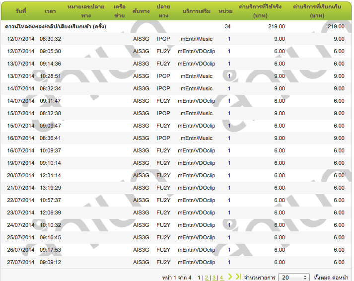Screen dimensions: 354x281
Task: Select time 08:30:32 on 12/07/2014
Action: (x=50, y=39)
